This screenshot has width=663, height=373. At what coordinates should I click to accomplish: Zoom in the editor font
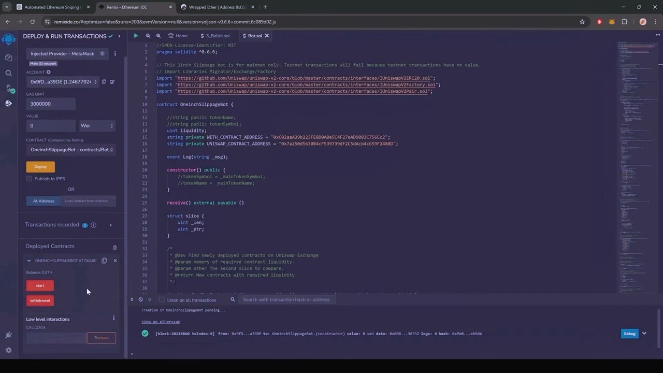[158, 36]
